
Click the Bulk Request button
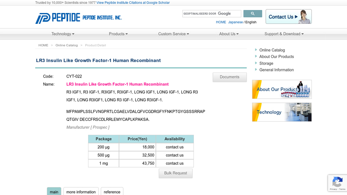click(x=175, y=173)
